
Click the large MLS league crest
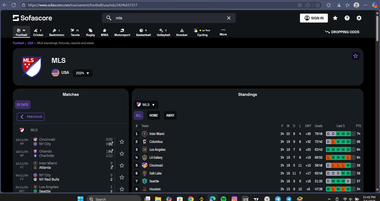31,66
